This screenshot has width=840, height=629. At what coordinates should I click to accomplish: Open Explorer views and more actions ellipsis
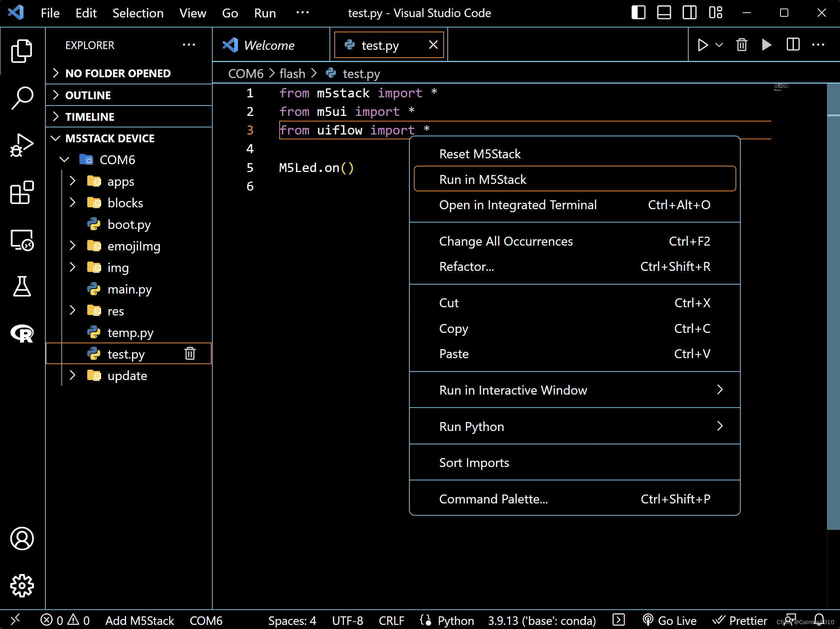[189, 45]
